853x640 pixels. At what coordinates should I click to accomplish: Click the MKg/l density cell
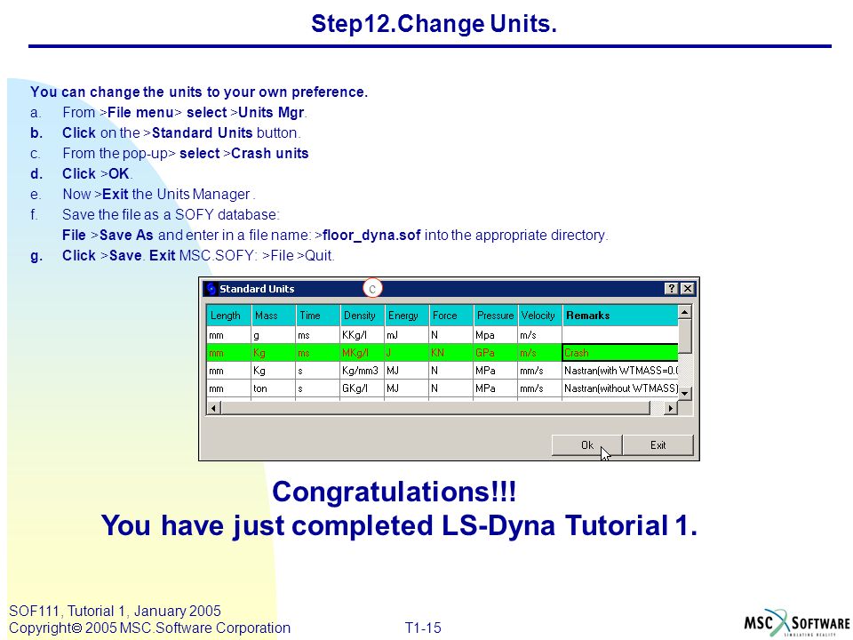point(363,353)
